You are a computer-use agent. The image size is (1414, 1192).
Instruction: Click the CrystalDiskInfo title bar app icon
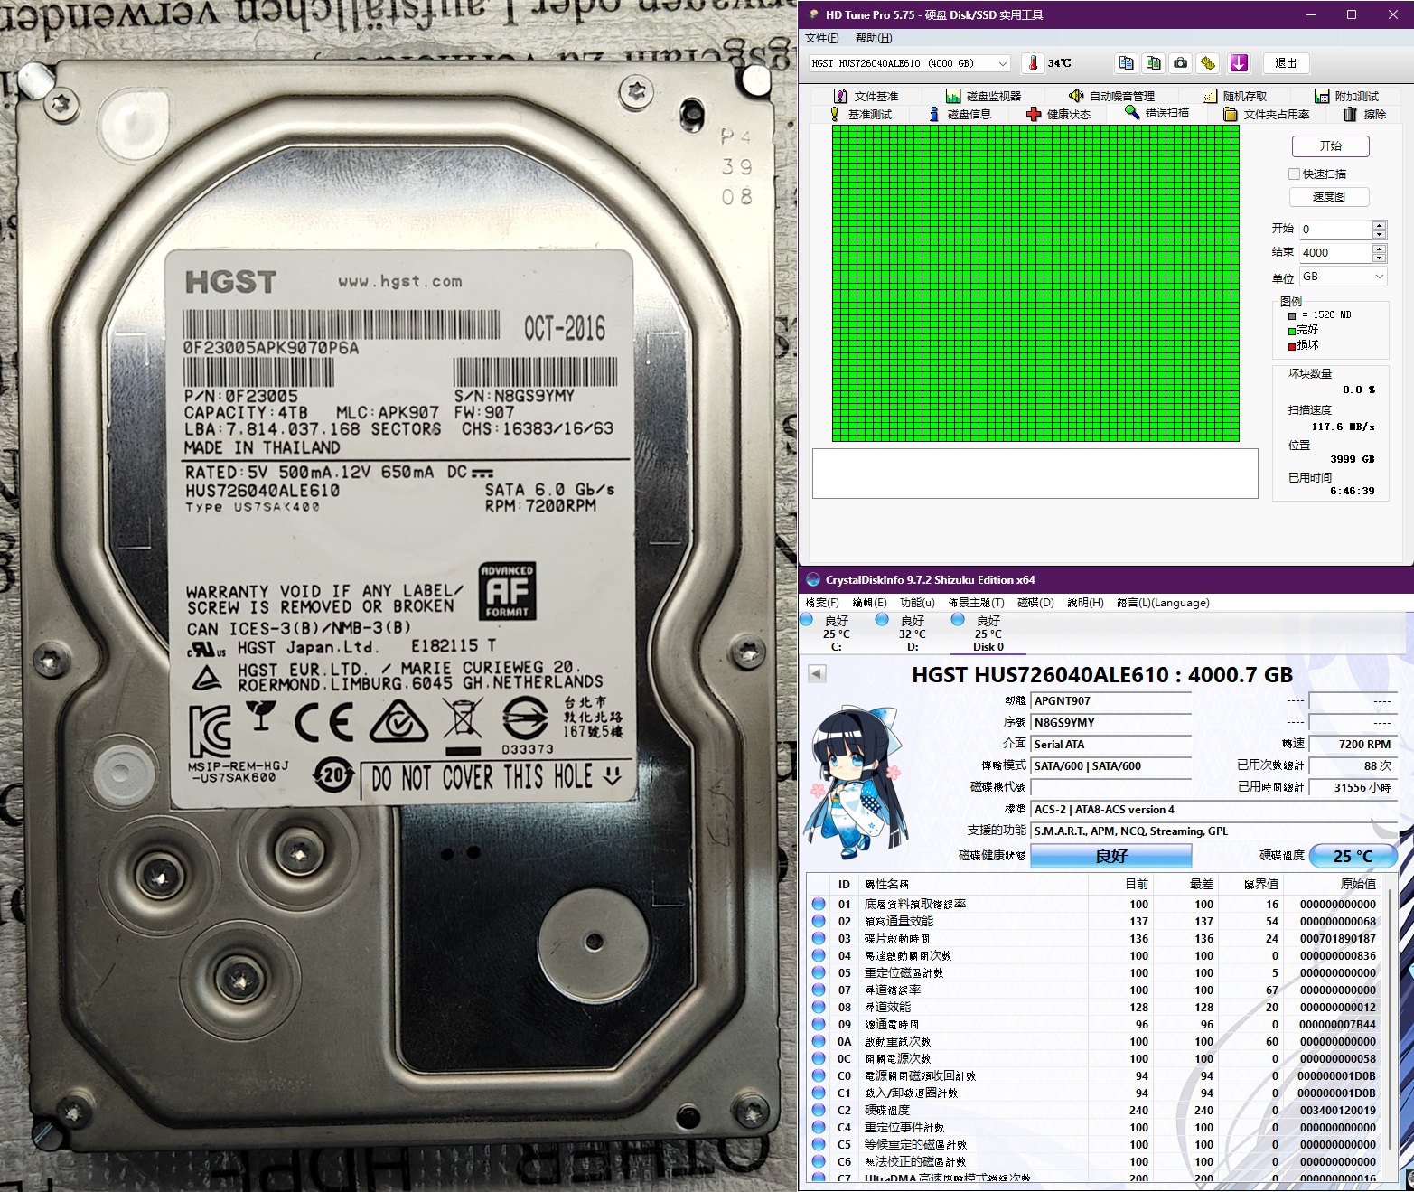pyautogui.click(x=811, y=579)
